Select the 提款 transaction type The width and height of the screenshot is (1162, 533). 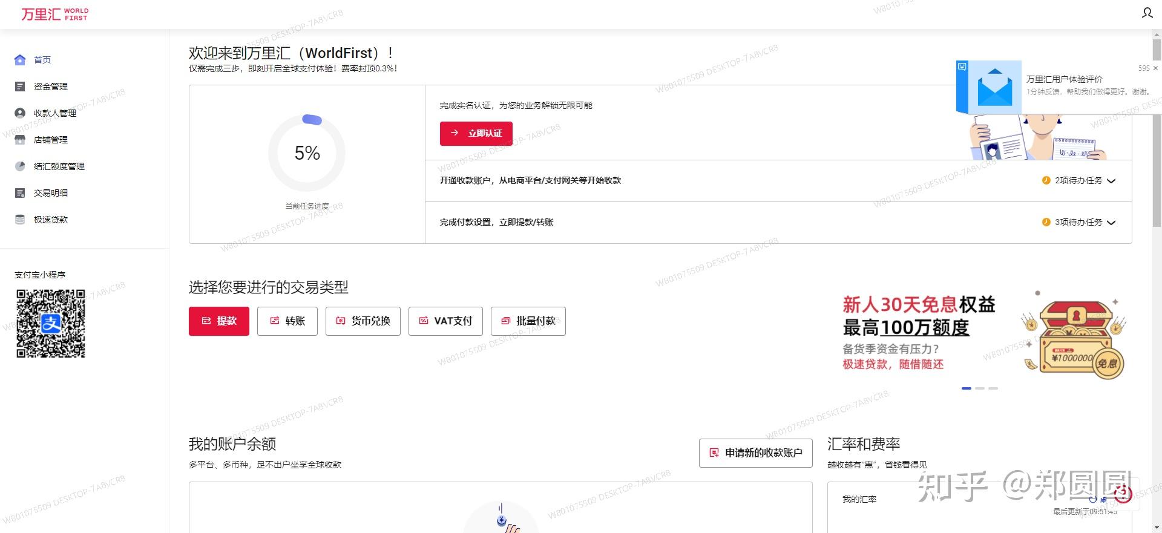(219, 321)
